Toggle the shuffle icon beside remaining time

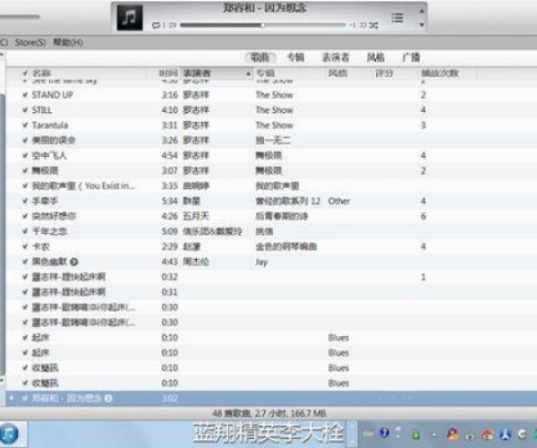pos(373,25)
